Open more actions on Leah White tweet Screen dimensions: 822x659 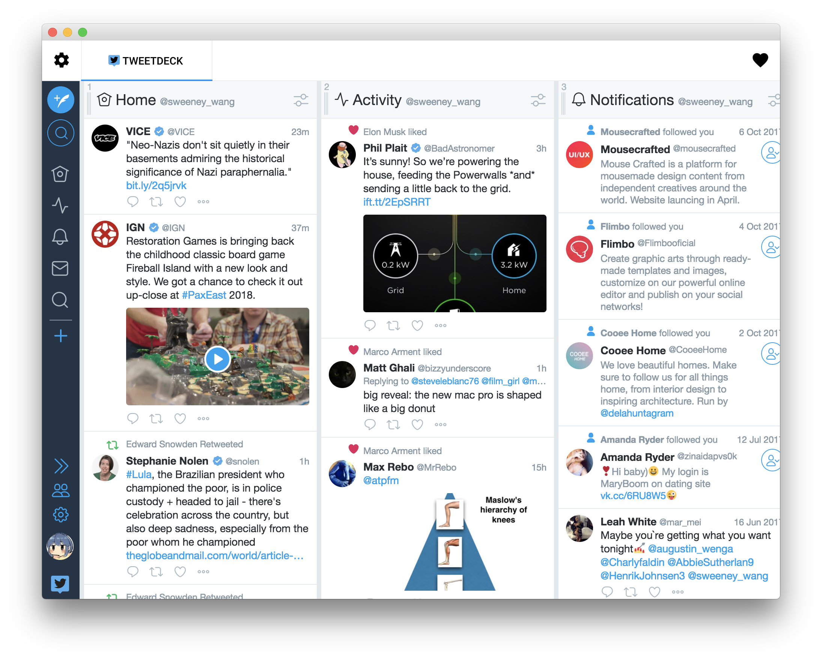click(677, 592)
